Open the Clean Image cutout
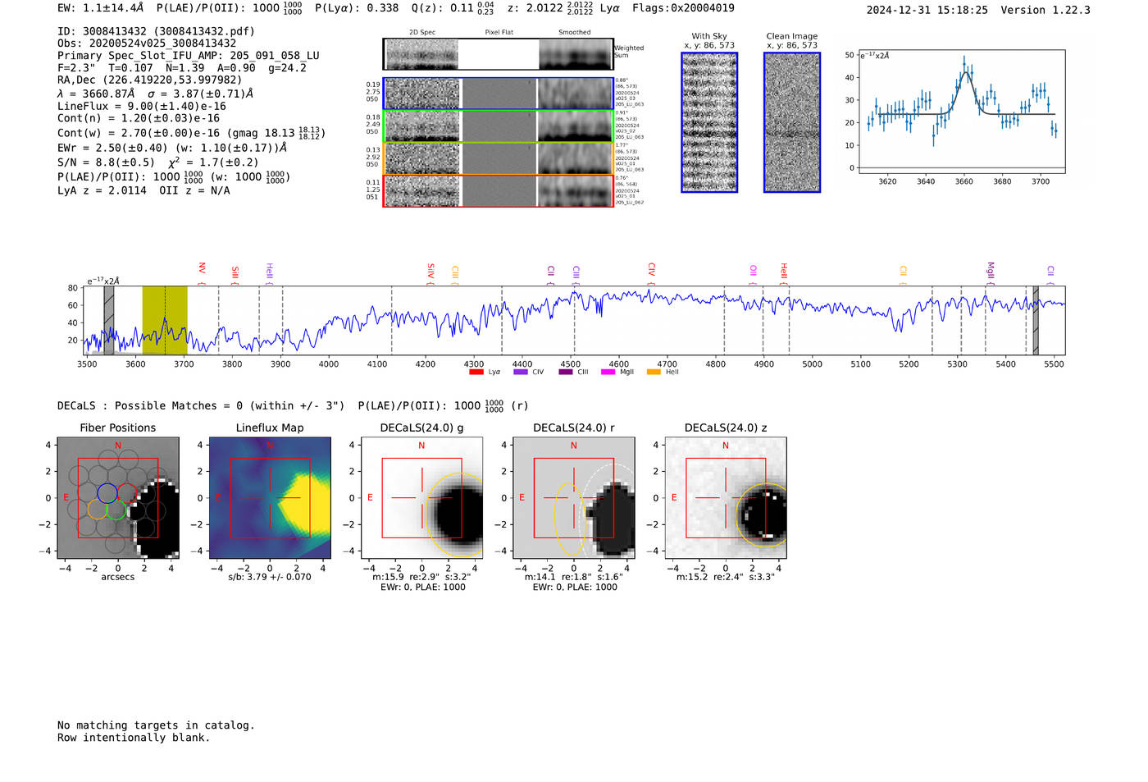Viewport: 1148px width, 782px height. 792,122
